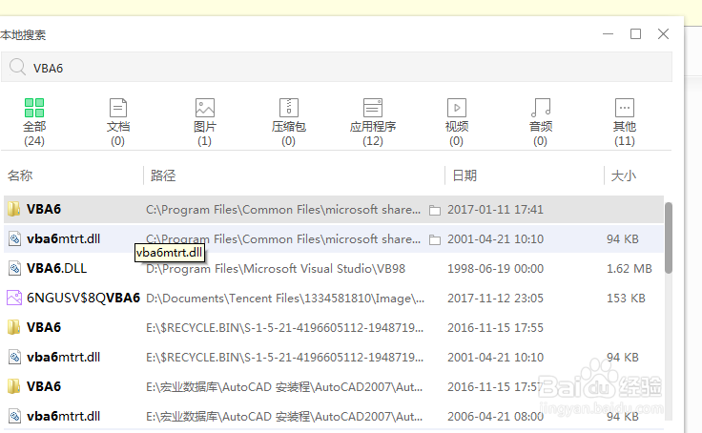Click date 2017-01-11 17:41
Viewport: 702px width, 433px height.
pos(496,210)
